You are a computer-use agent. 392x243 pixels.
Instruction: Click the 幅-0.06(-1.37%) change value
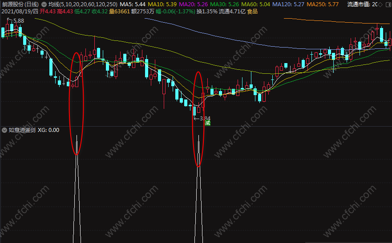(x=175, y=12)
